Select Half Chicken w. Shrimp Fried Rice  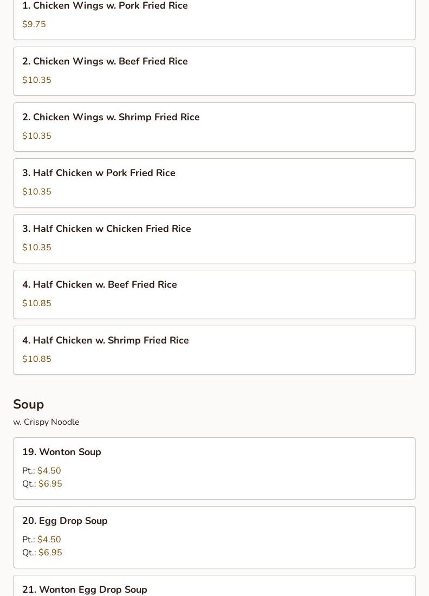pos(214,351)
